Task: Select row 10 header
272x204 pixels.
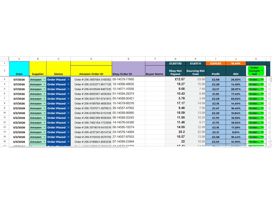Action: pos(5,113)
